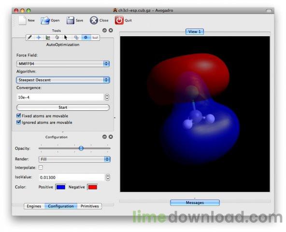Select the Navigate tool star icon

pos(39,37)
